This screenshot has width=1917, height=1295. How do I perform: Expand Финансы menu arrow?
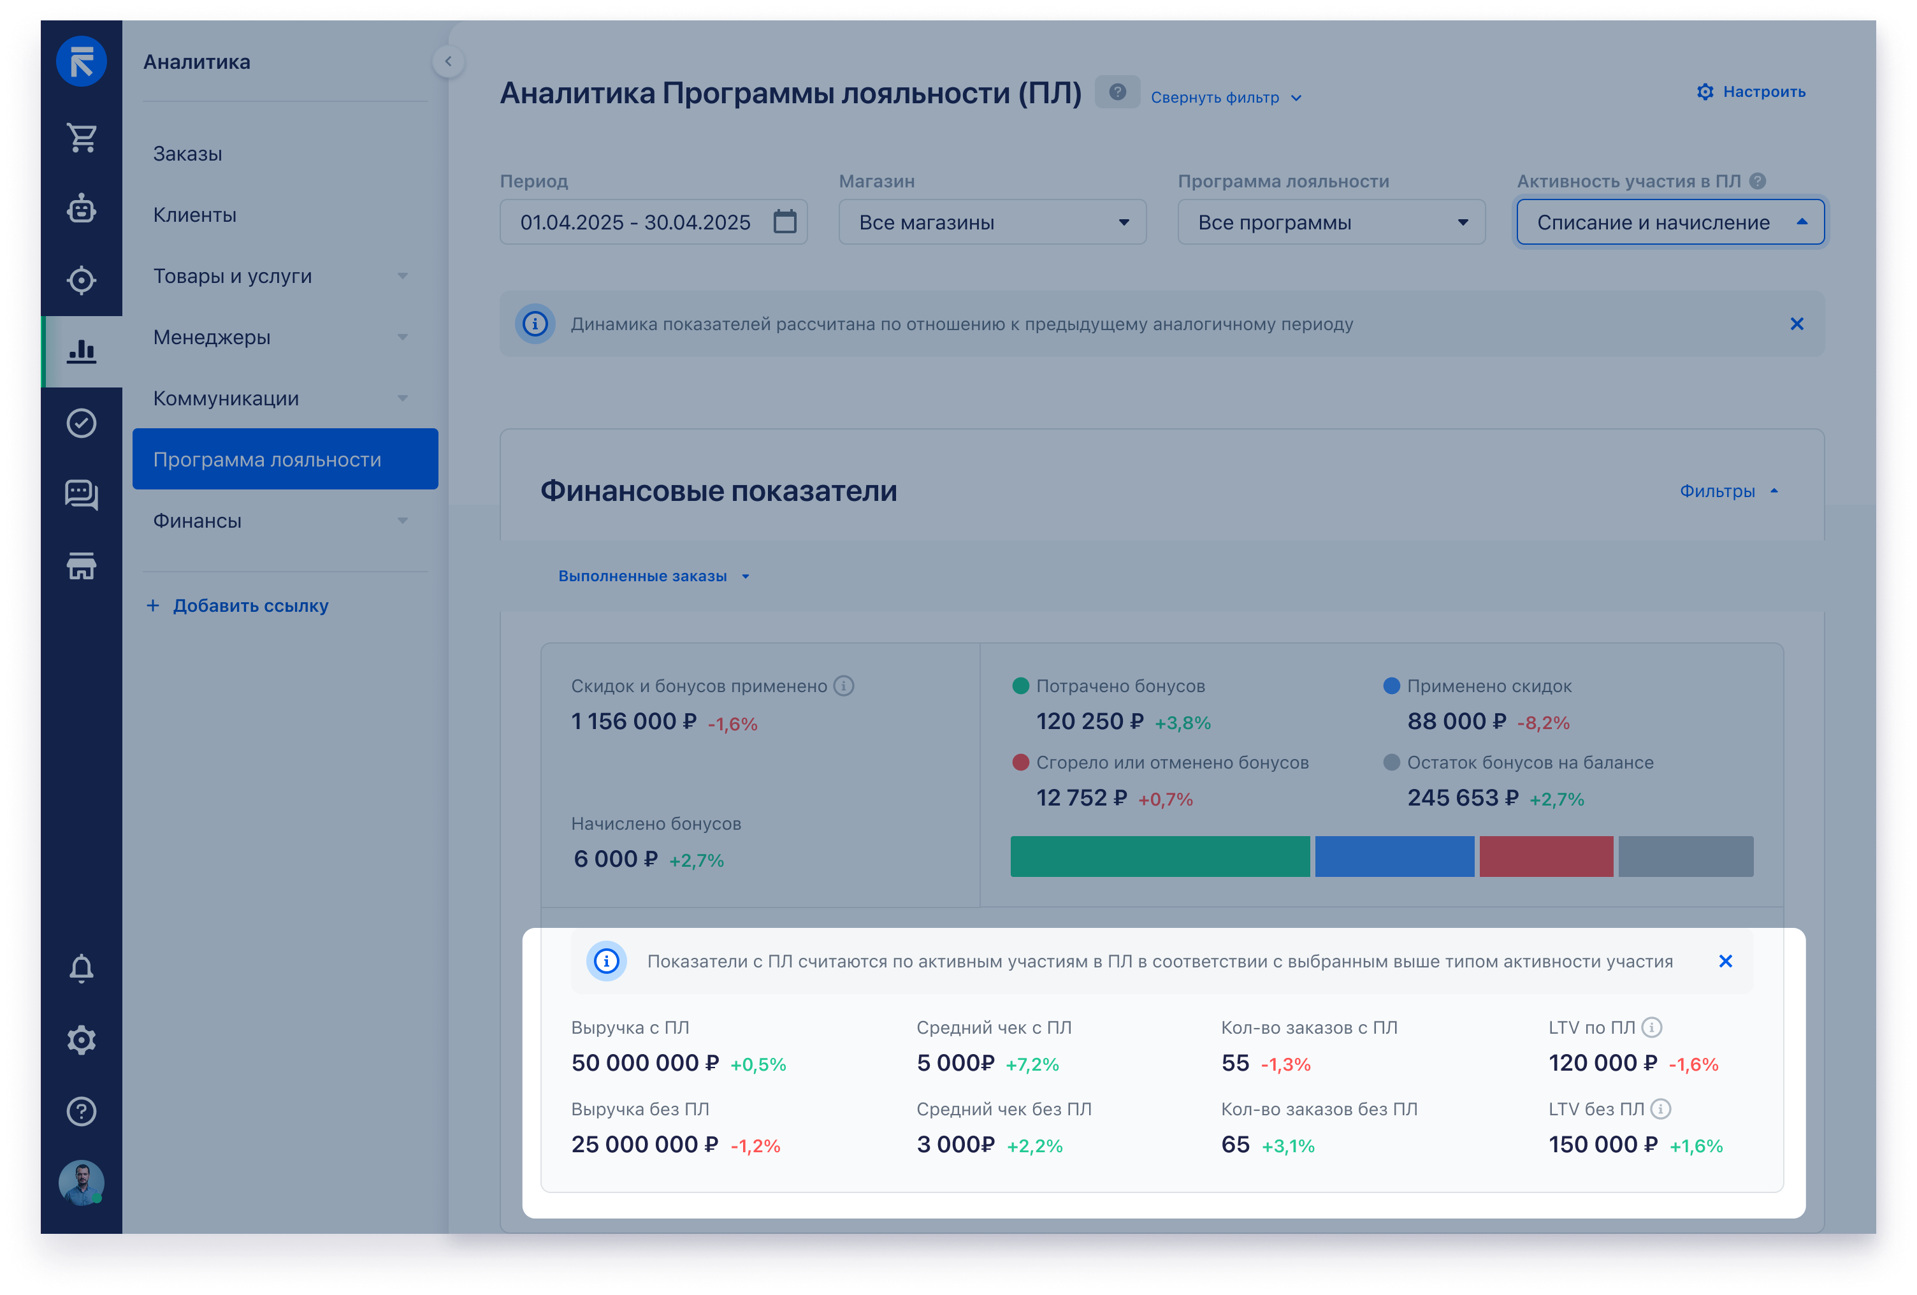pos(403,521)
